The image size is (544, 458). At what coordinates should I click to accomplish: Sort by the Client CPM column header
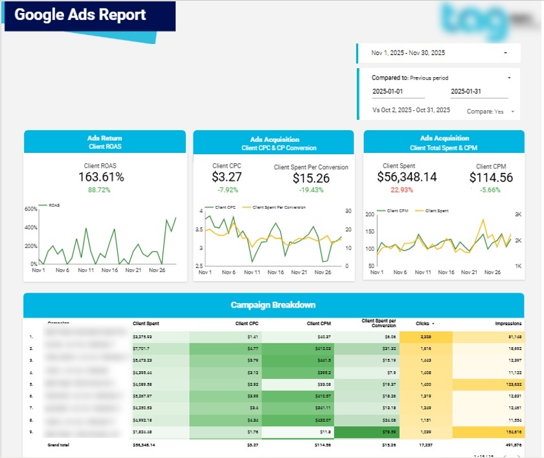tap(317, 323)
